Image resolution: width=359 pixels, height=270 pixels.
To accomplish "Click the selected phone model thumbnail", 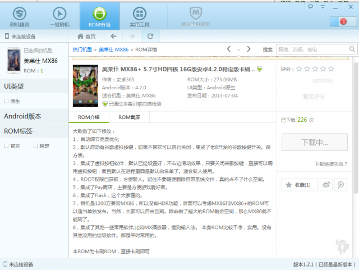I will pos(13,60).
